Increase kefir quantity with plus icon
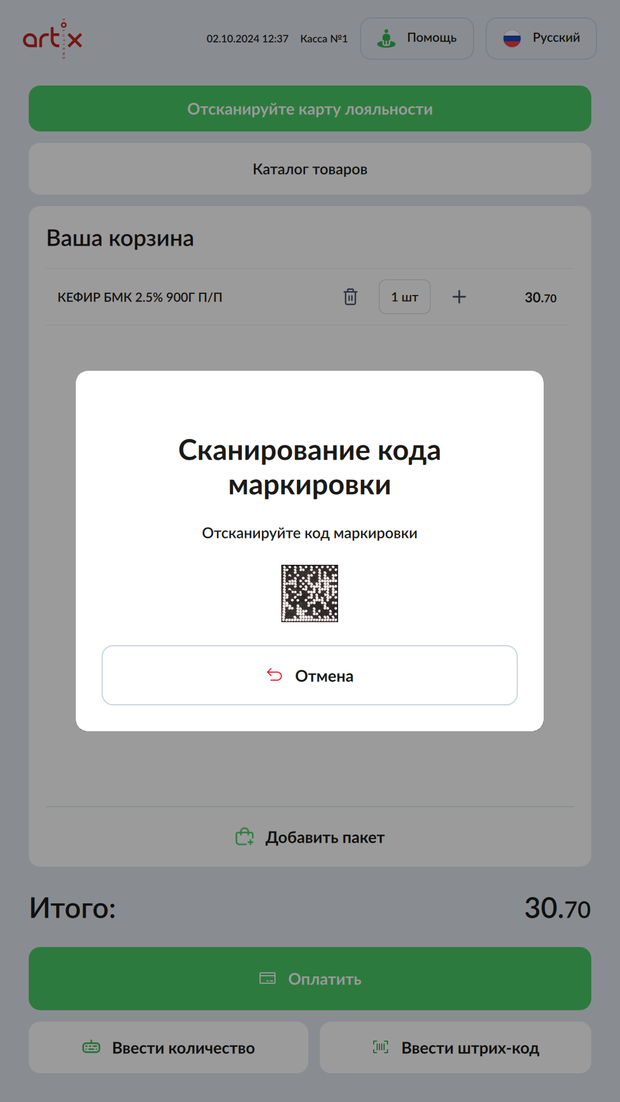The width and height of the screenshot is (620, 1102). click(x=459, y=297)
